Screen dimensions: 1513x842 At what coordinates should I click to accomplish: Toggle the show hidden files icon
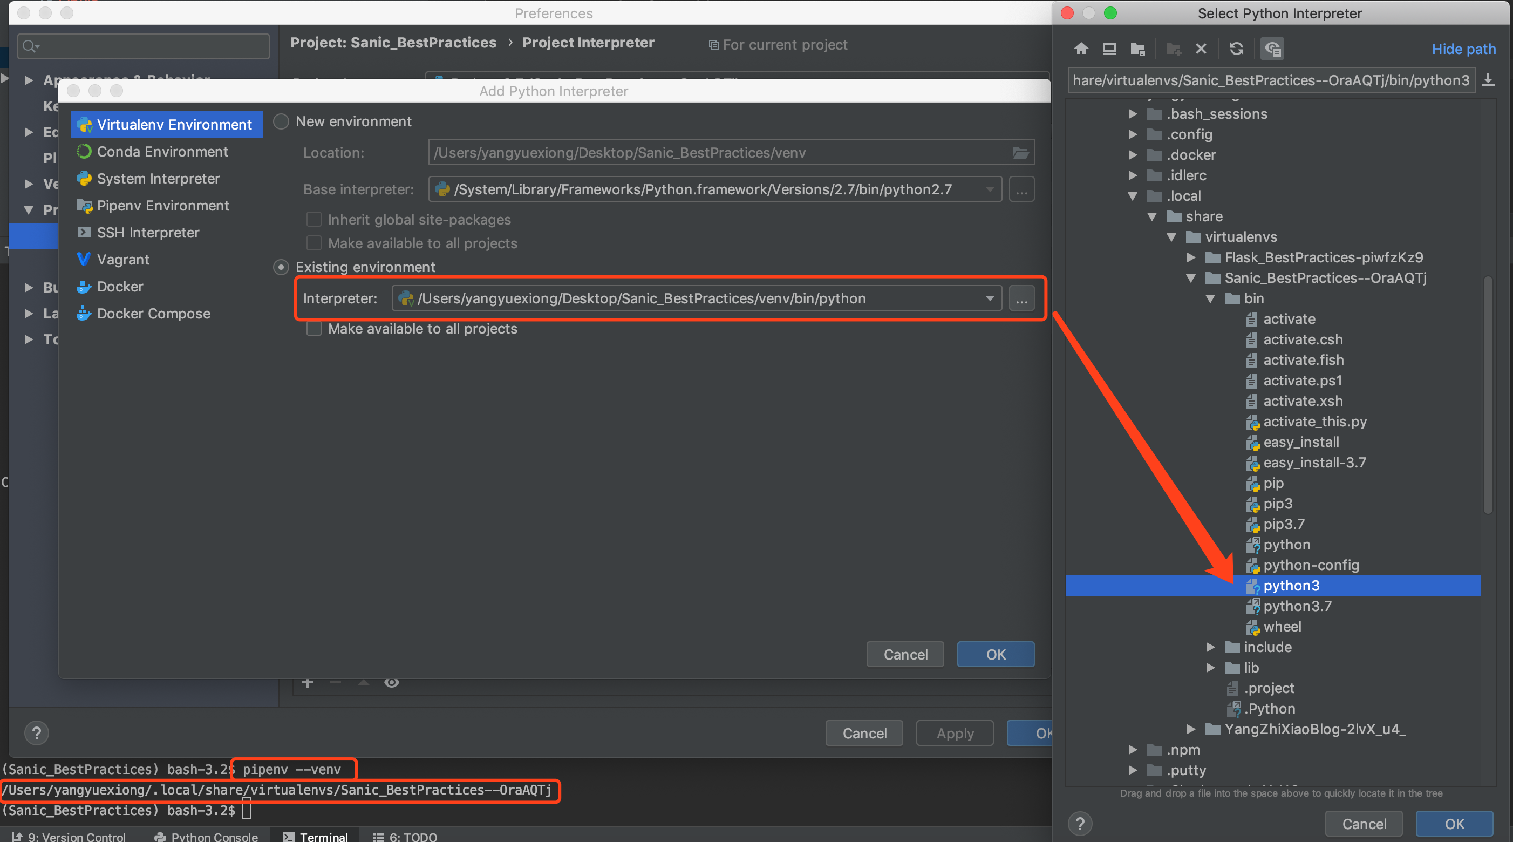1272,49
